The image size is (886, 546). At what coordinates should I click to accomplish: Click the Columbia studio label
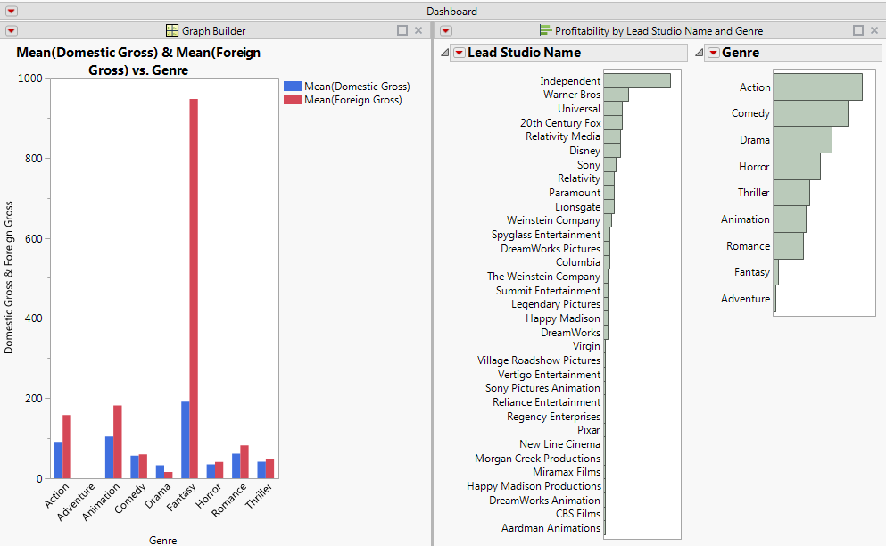[x=578, y=261]
